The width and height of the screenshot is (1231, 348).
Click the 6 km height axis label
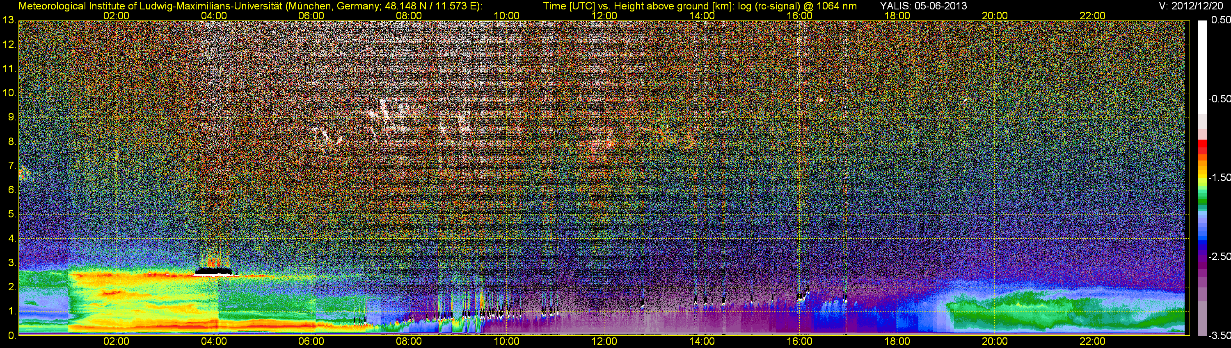(11, 190)
